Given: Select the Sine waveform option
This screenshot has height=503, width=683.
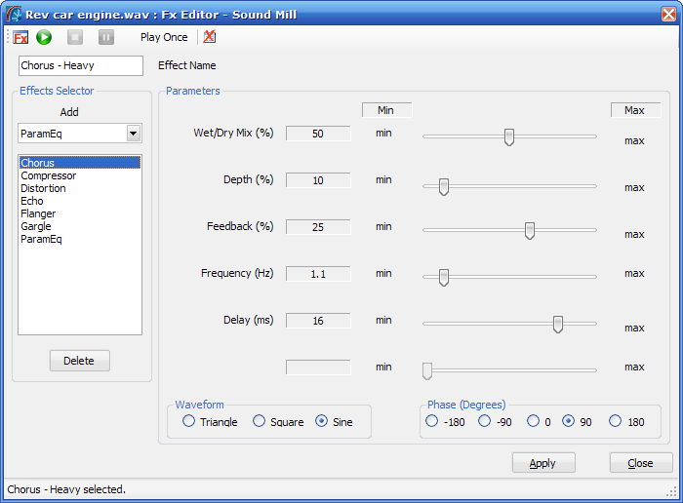Looking at the screenshot, I should (x=334, y=422).
